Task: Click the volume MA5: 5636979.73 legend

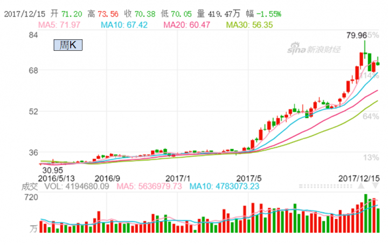Action: (x=149, y=186)
